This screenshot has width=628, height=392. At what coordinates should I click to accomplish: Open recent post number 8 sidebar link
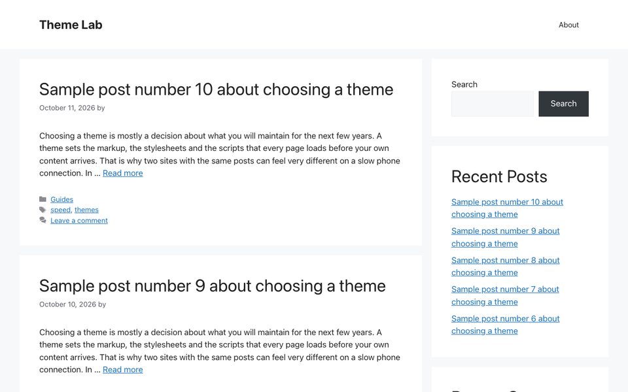point(506,267)
